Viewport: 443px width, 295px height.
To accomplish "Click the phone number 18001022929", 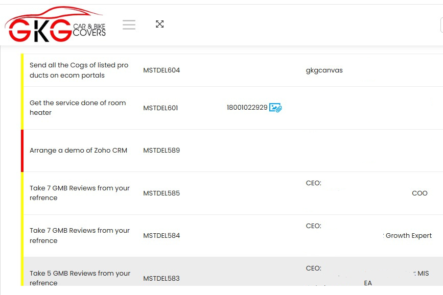I will (x=247, y=108).
